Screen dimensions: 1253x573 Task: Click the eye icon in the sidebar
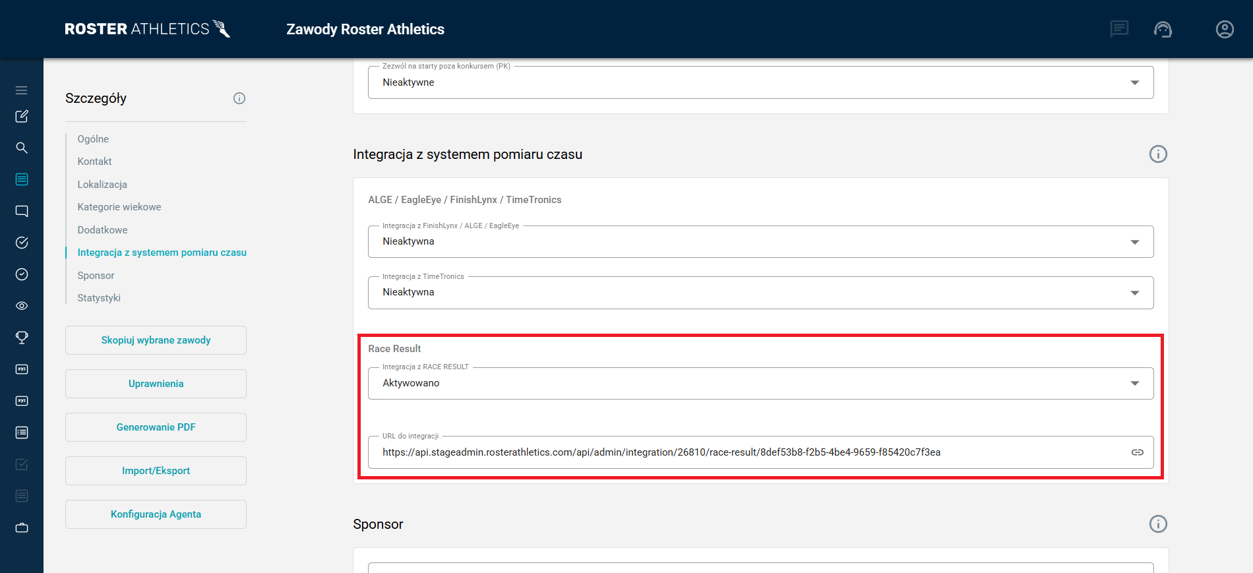(22, 306)
